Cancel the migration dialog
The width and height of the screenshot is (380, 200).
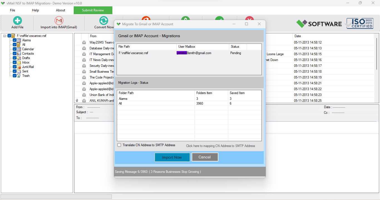205,157
